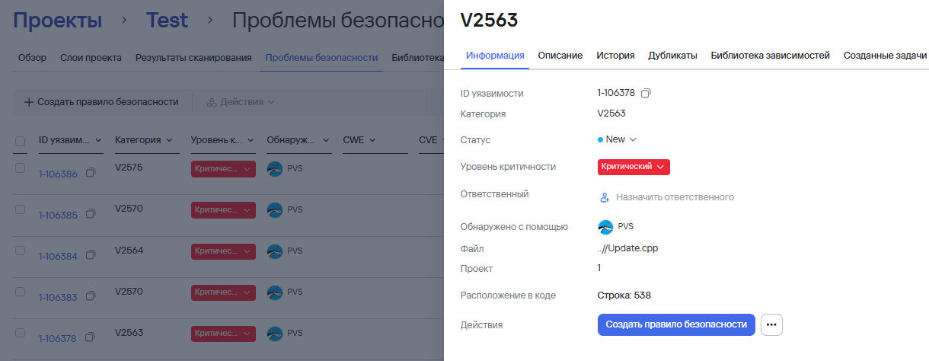Click category cell V2575
Screen dimensions: 929x361
click(x=129, y=167)
